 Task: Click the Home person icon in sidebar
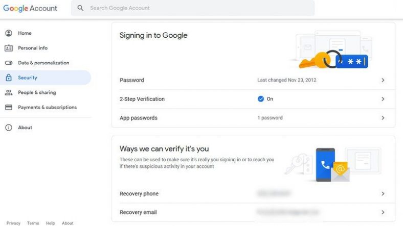click(9, 33)
